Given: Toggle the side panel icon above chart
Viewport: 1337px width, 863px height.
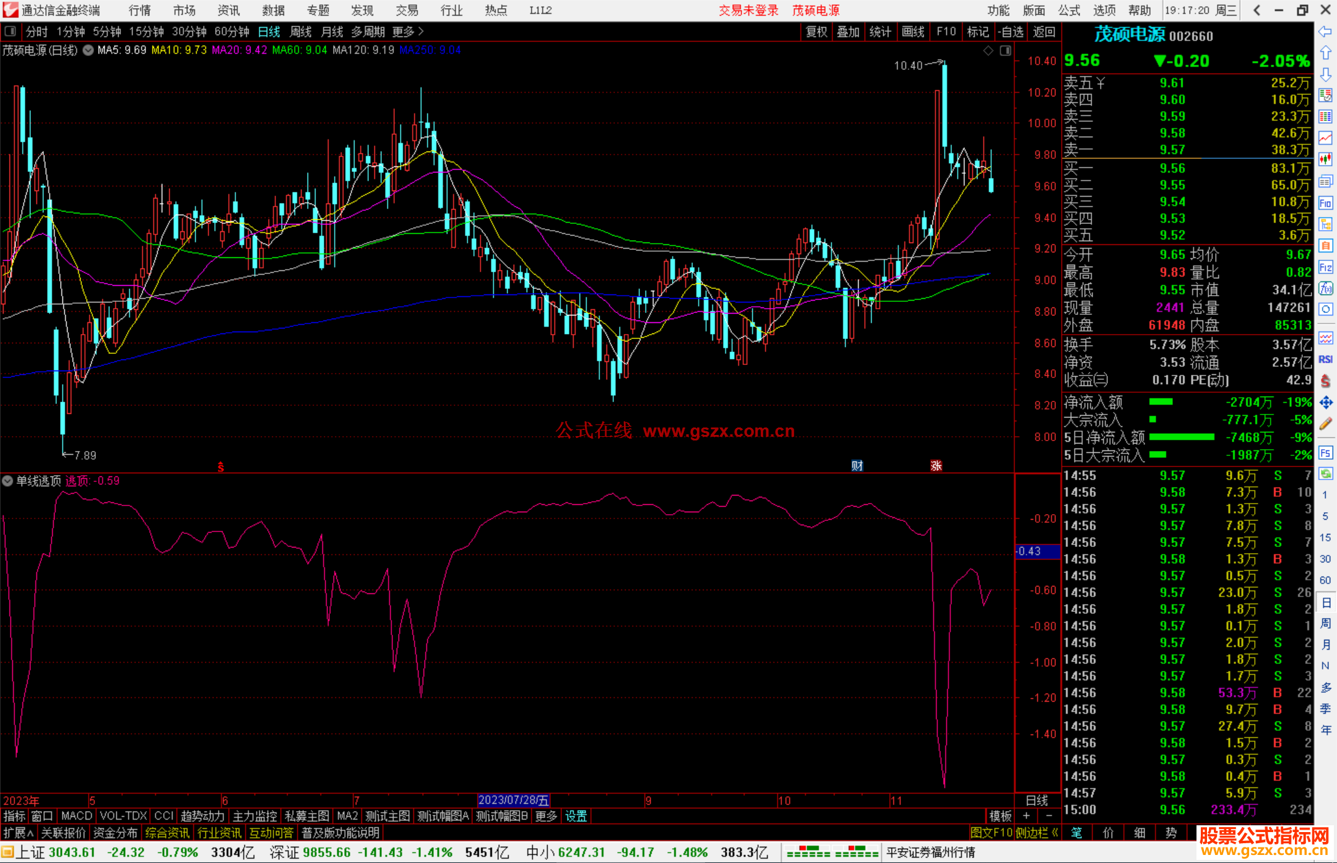Looking at the screenshot, I should [x=1005, y=50].
